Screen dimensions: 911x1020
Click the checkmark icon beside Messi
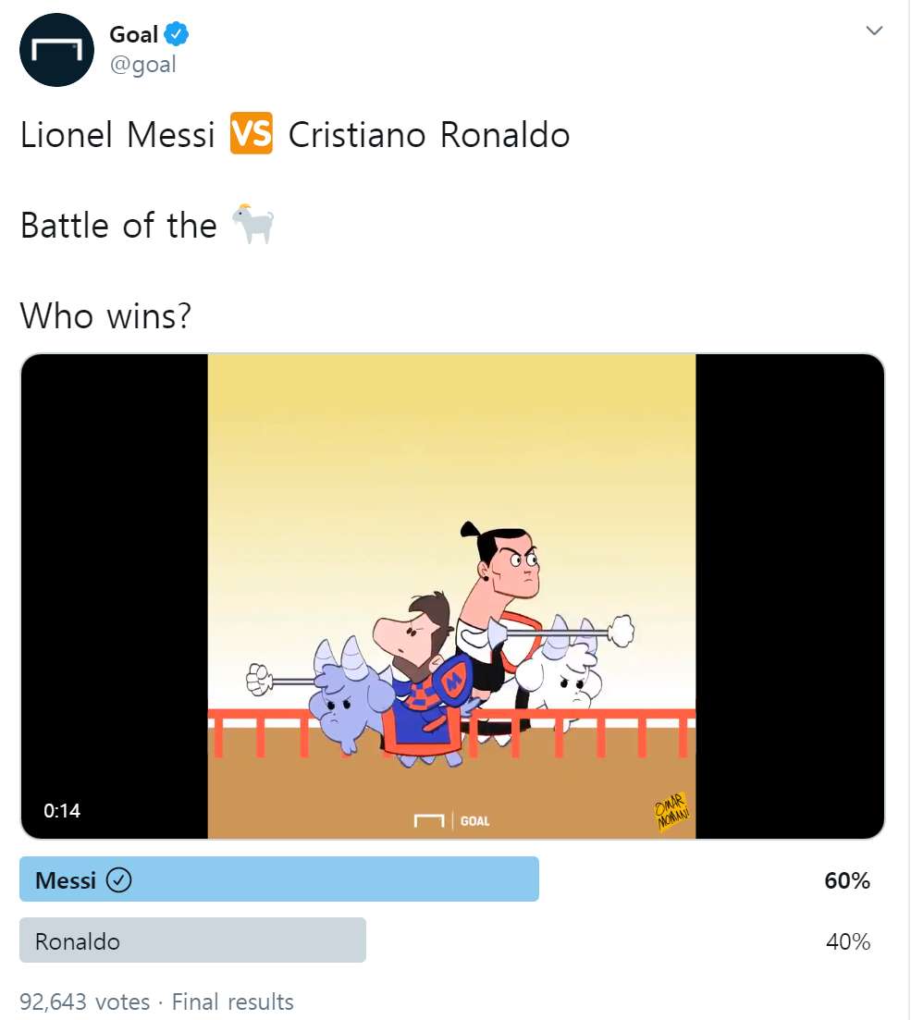point(119,880)
